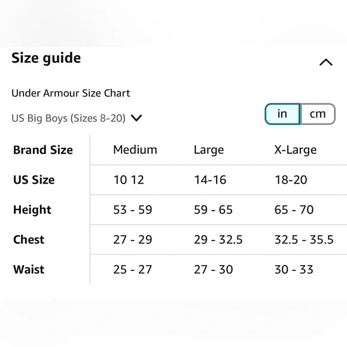The height and width of the screenshot is (347, 347).
Task: Click the Brand Size row label
Action: [43, 150]
